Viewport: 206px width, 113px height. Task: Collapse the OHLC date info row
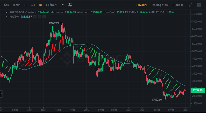(7, 12)
